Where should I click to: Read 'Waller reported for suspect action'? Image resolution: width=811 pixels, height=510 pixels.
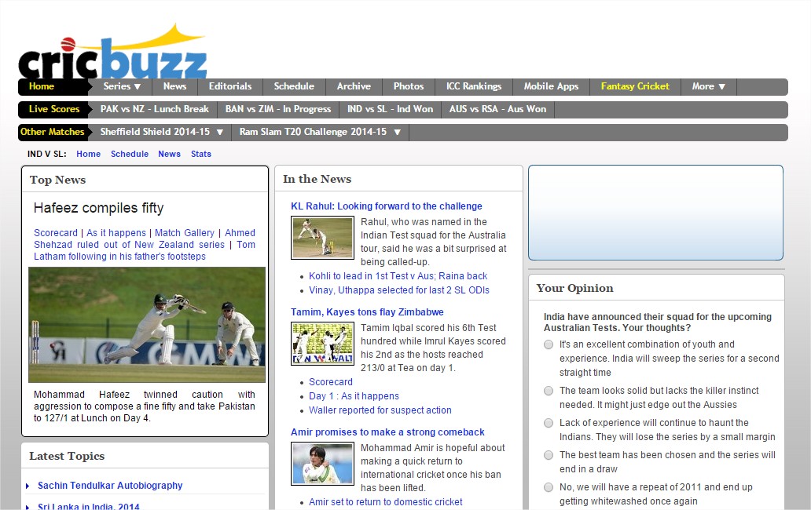tap(380, 410)
